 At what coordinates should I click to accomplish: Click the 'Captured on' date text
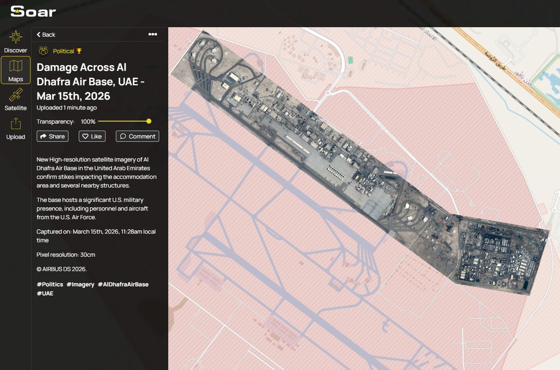point(96,236)
